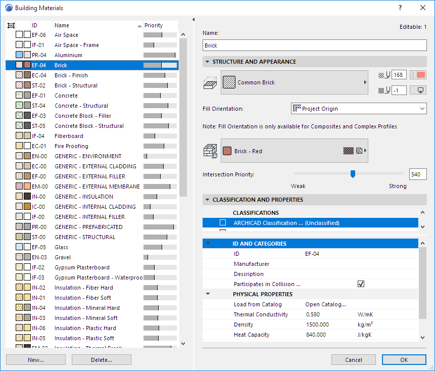Click the red foreground pen color swatch
This screenshot has height=371, width=435.
pos(418,75)
